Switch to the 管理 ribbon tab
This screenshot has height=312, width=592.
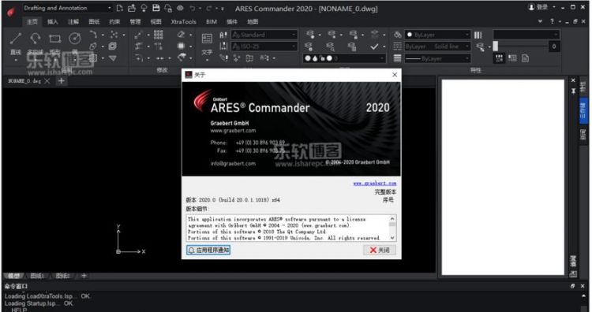point(135,21)
